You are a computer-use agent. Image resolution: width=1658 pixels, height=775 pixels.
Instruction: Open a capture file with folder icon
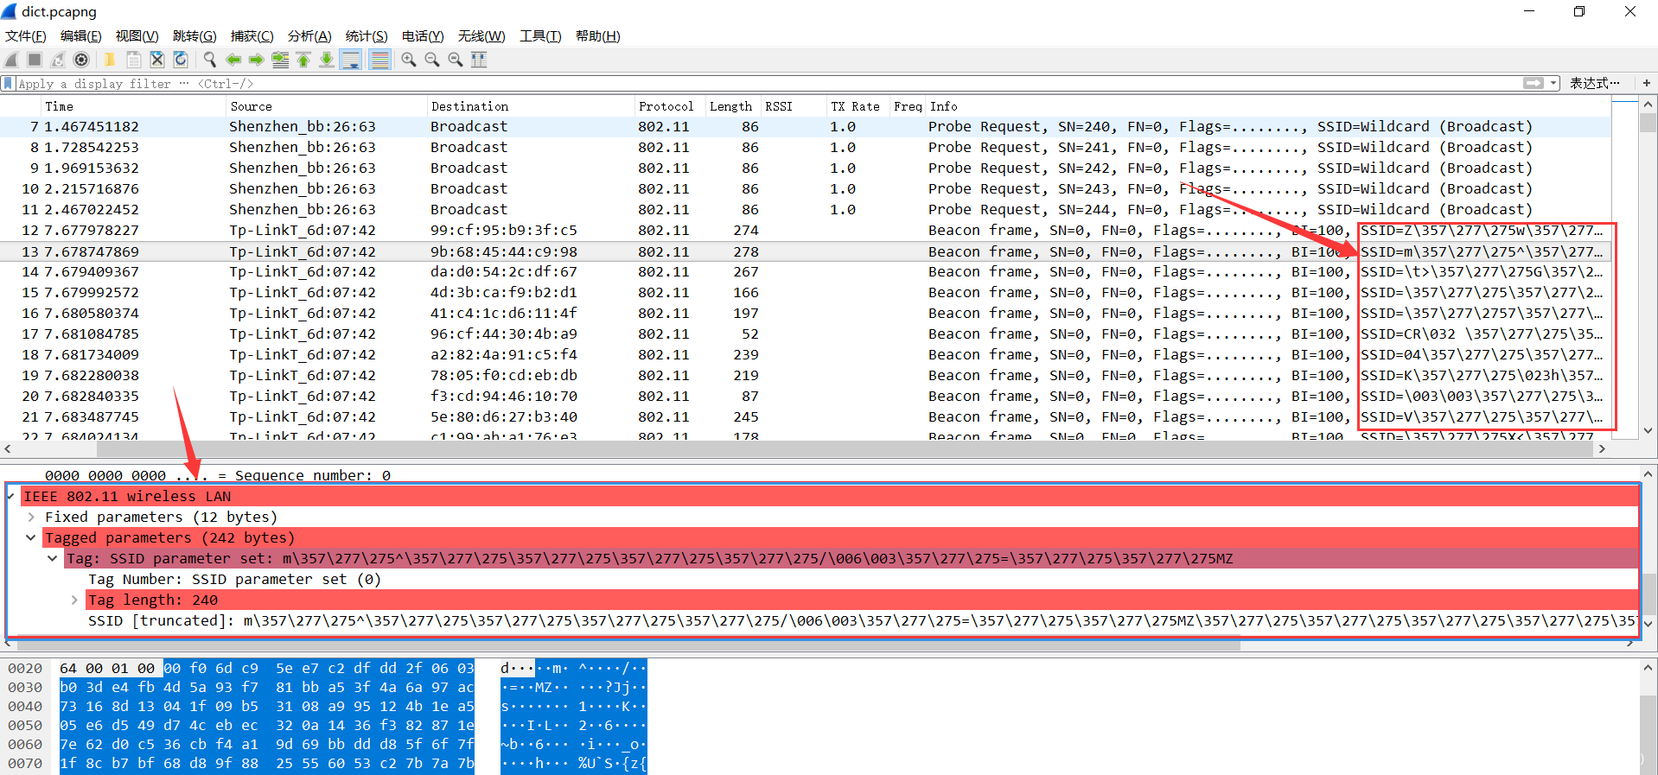[110, 60]
